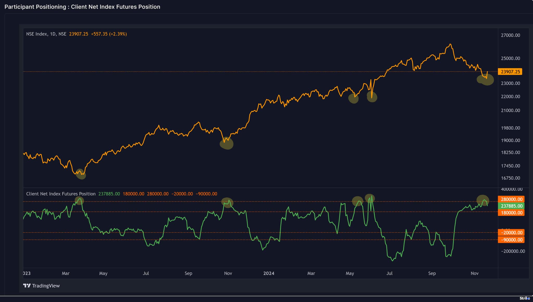
Task: Click highlighted circle at June 2024 price dip
Action: [x=372, y=97]
